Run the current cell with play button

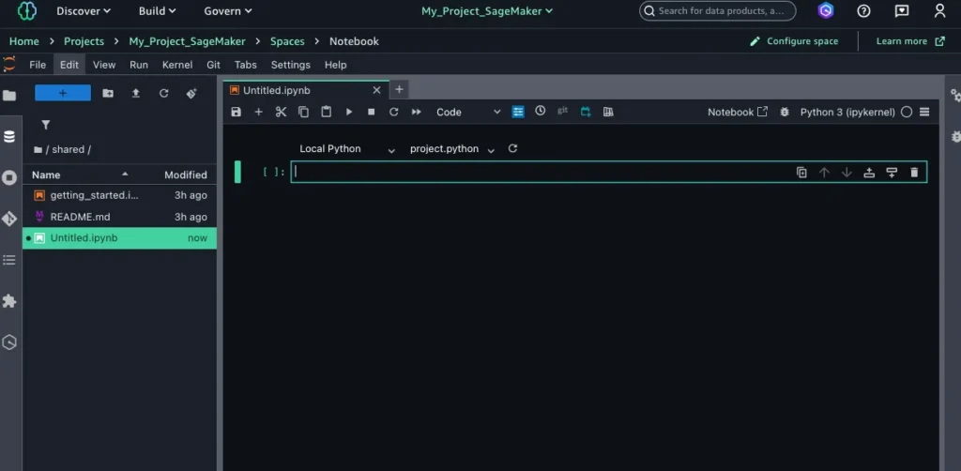point(349,112)
